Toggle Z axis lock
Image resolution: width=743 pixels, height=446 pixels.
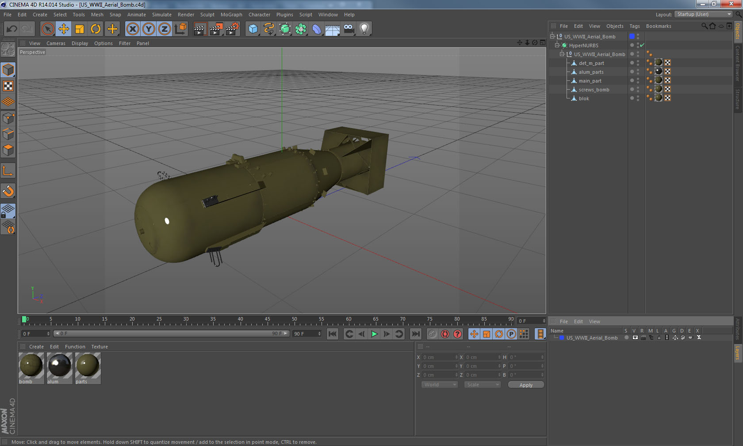pos(165,29)
